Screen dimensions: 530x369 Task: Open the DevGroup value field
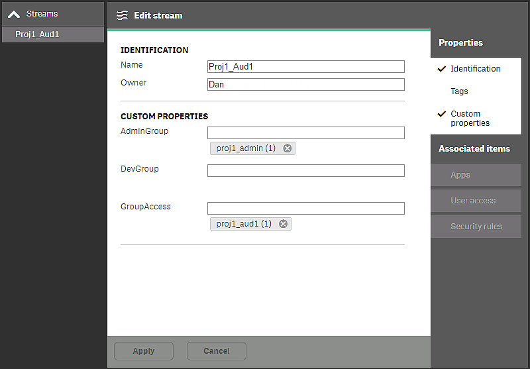(305, 170)
